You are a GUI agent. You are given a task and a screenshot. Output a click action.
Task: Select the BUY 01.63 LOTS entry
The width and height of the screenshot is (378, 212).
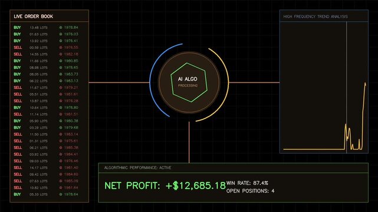click(46, 34)
